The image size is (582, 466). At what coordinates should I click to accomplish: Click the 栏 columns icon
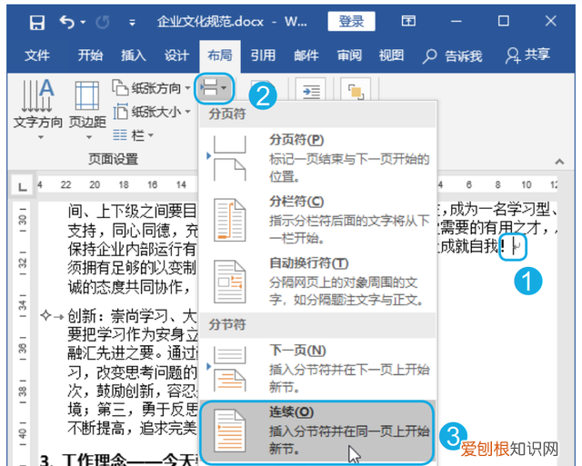[119, 135]
